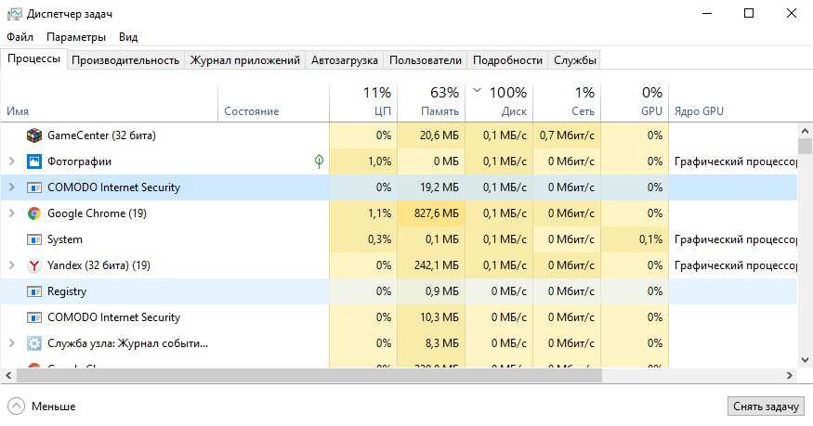The height and width of the screenshot is (426, 813).
Task: Select the System process name
Action: (65, 239)
